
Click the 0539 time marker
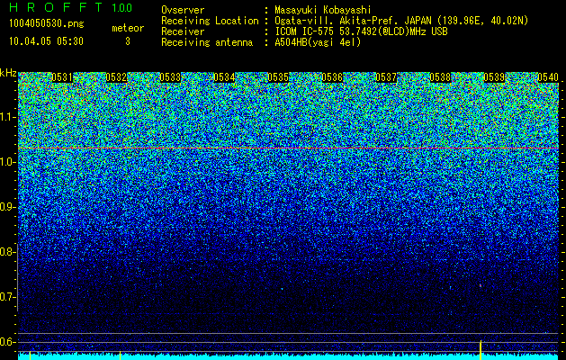click(x=494, y=77)
